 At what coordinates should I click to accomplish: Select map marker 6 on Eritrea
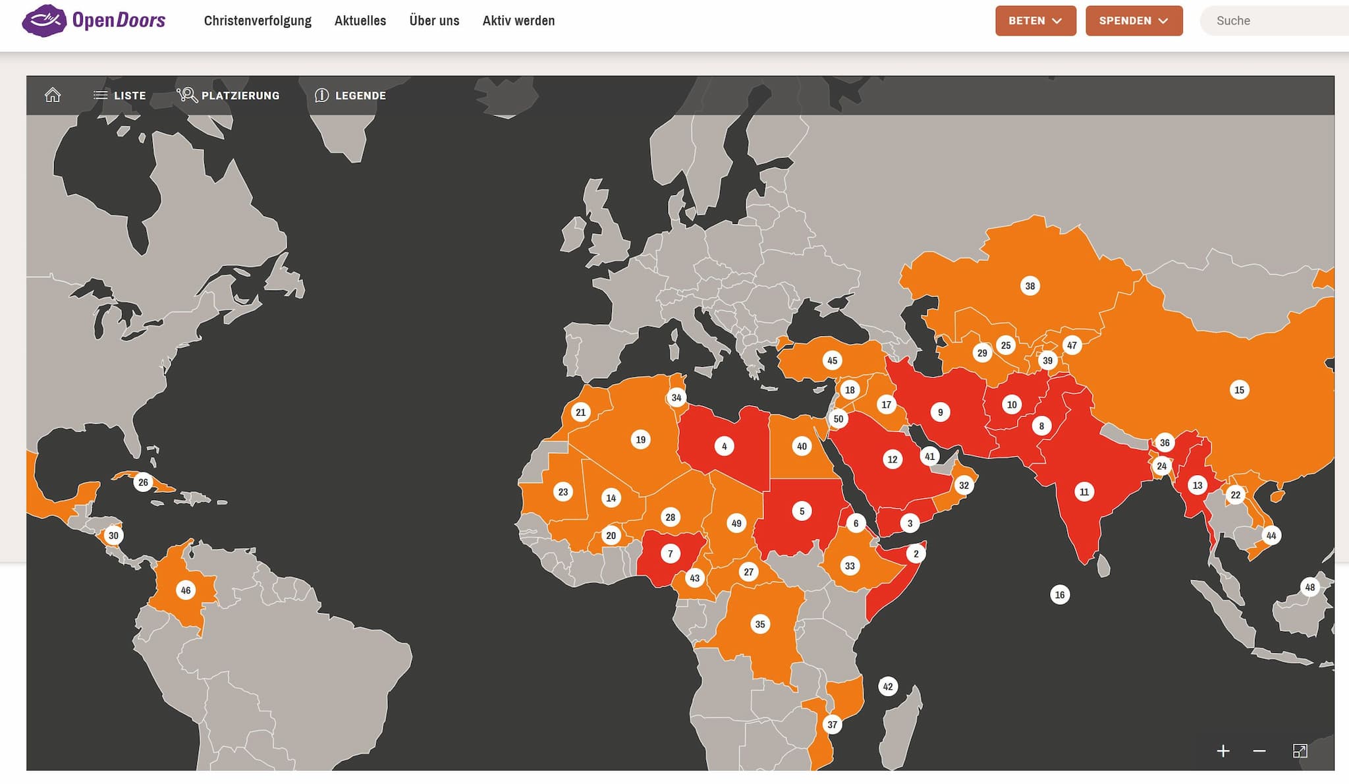click(856, 524)
